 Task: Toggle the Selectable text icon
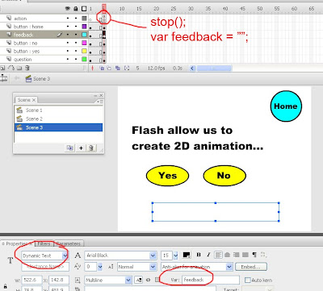(139, 280)
